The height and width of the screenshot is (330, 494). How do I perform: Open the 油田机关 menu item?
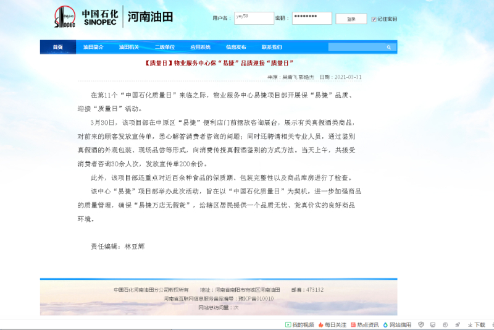(129, 48)
